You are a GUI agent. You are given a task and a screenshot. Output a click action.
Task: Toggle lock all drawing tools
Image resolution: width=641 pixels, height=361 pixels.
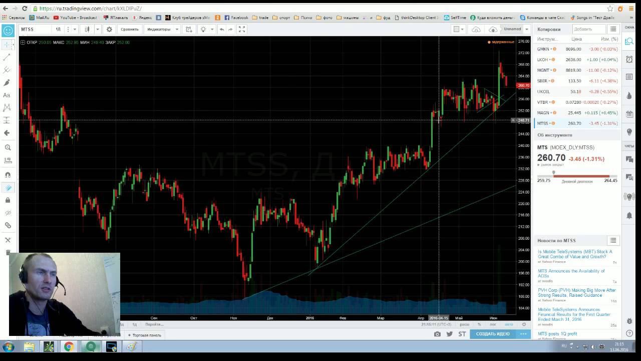tap(8, 200)
